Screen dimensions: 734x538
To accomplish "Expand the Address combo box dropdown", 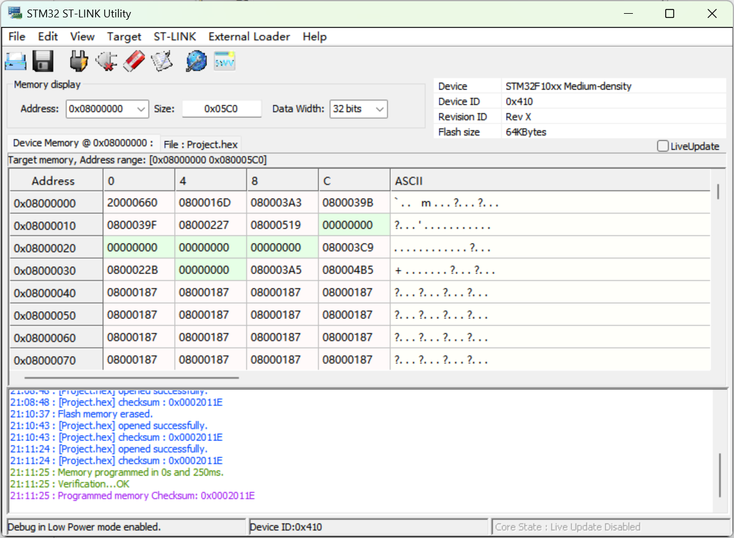I will coord(141,109).
